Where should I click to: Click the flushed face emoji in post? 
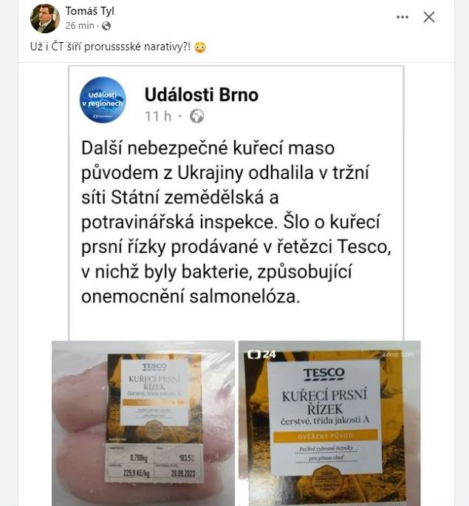200,47
